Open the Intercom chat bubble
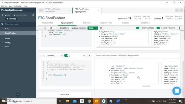This screenshot has width=185, height=104. (x=177, y=91)
